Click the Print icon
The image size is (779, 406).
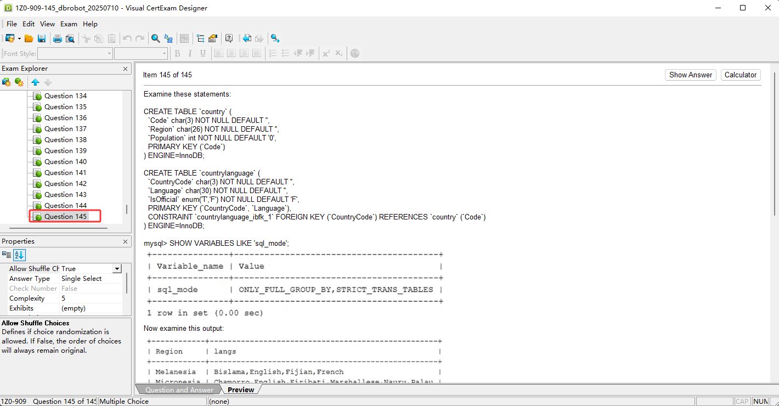tap(57, 38)
